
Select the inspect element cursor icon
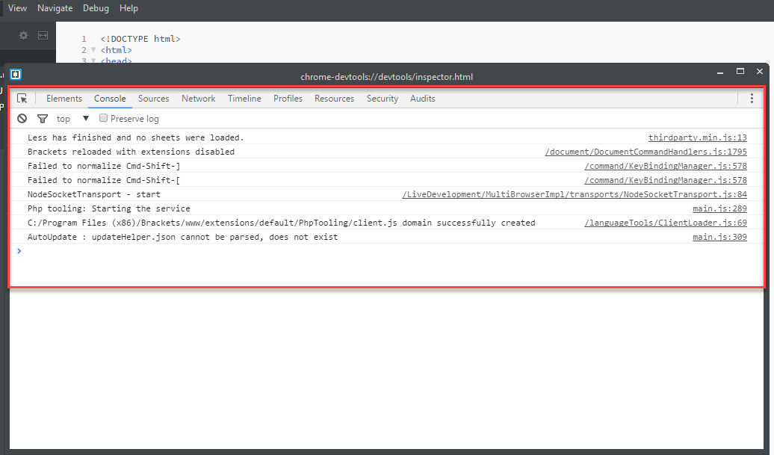click(22, 98)
